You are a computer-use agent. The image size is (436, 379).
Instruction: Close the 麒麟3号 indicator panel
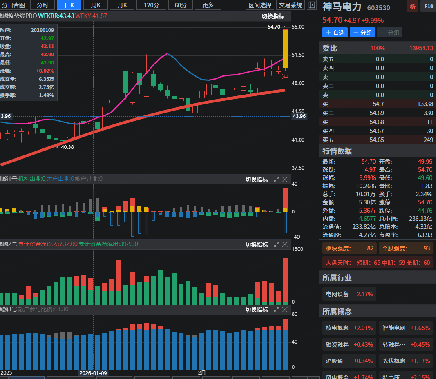[x=285, y=310]
